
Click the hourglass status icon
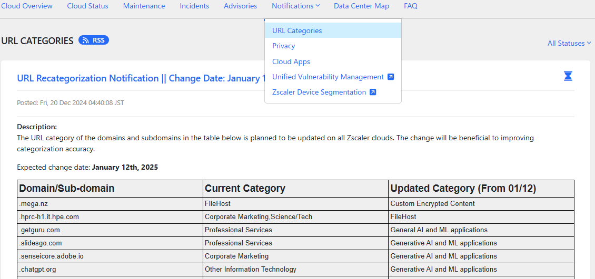(568, 76)
